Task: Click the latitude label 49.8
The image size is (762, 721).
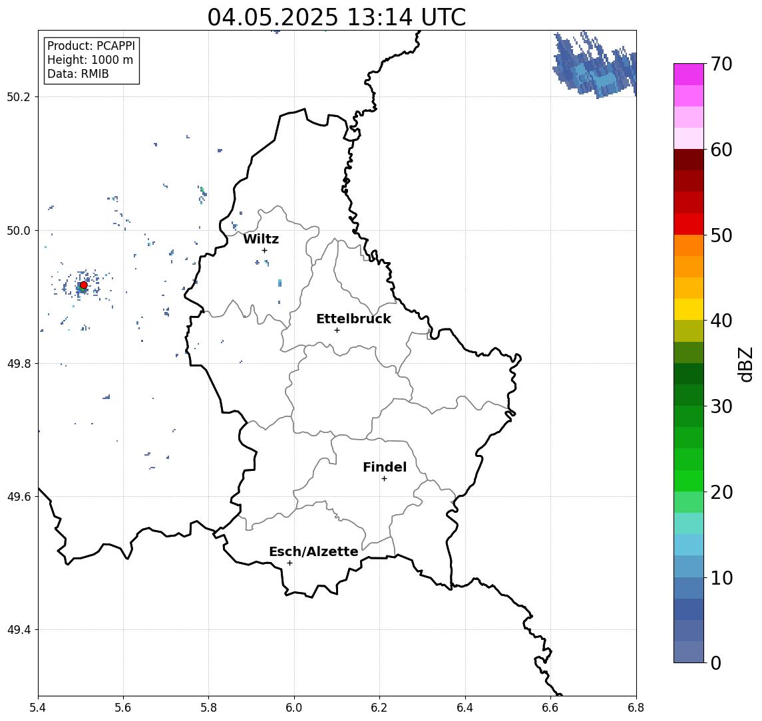Action: point(19,363)
